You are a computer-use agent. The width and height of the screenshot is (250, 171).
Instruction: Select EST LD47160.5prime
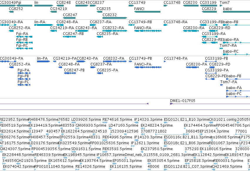click(123, 125)
